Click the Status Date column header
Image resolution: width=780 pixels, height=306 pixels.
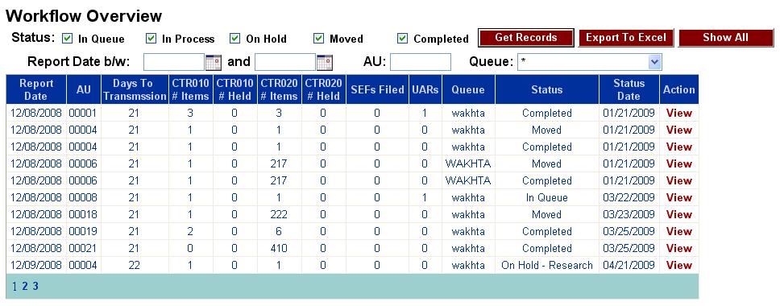tap(629, 90)
